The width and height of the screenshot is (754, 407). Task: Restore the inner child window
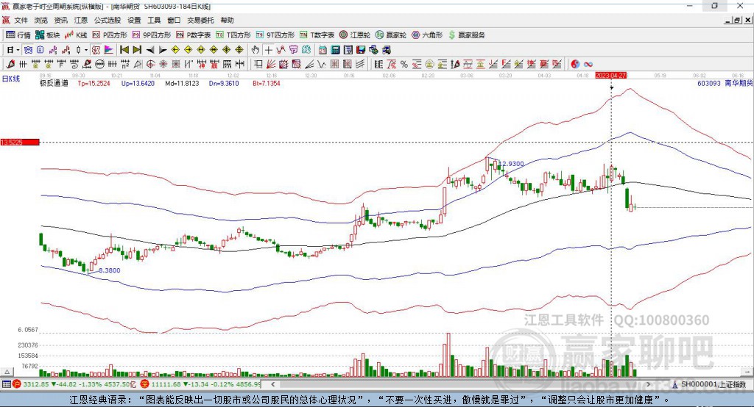[737, 20]
